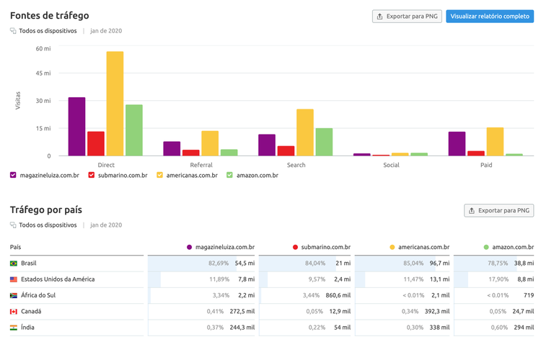Click the amazon.com.br column header

(x=513, y=247)
